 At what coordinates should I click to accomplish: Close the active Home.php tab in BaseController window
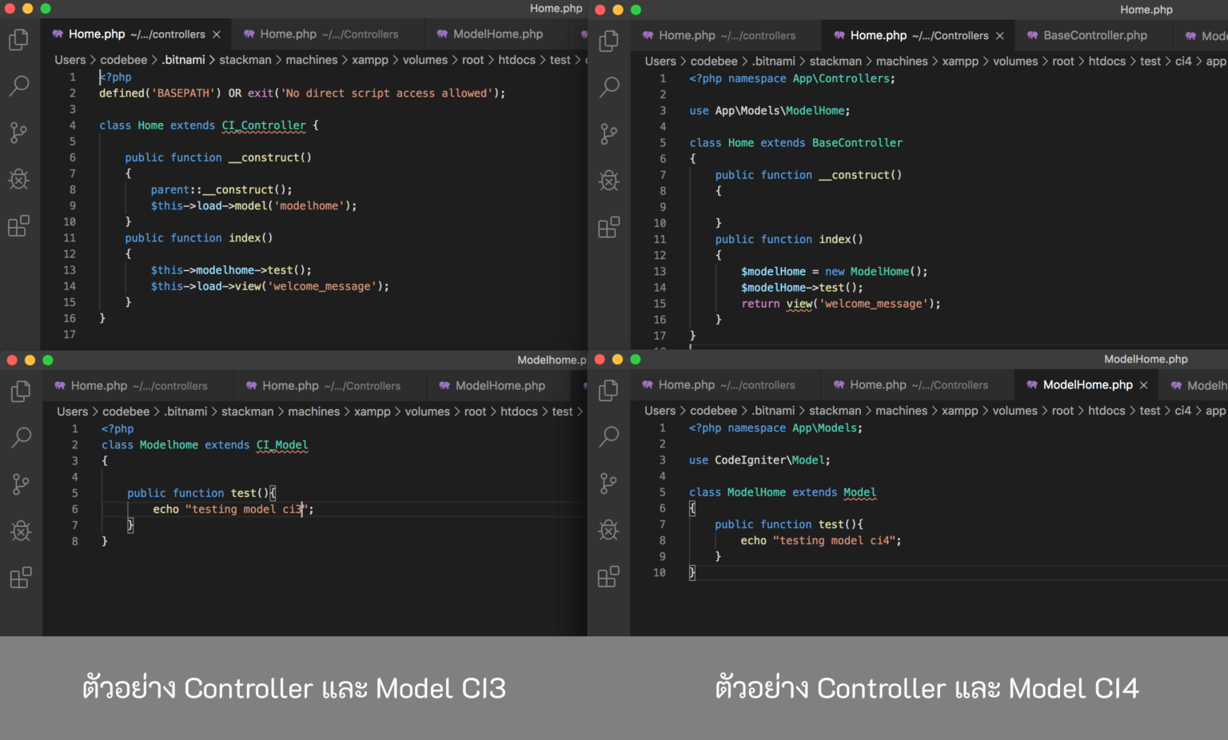999,36
